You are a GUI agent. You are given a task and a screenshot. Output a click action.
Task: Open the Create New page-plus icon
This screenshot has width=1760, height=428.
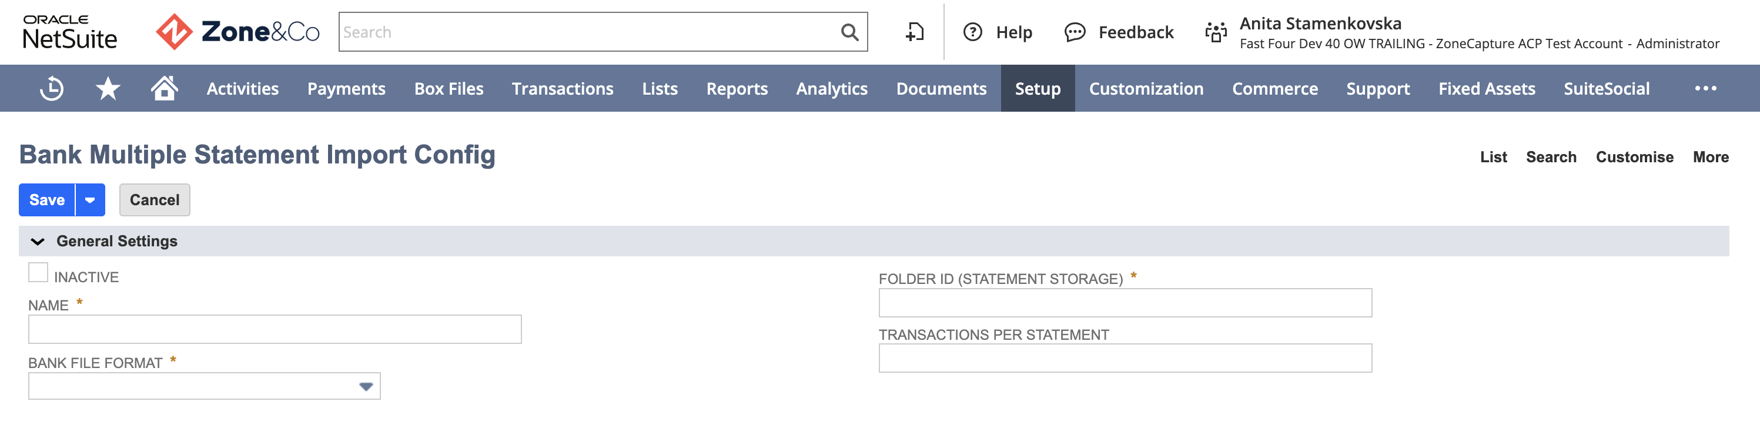point(914,32)
